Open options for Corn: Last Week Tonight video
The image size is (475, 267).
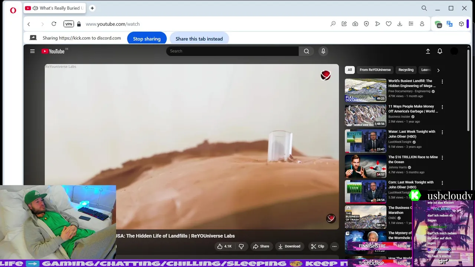point(442,183)
